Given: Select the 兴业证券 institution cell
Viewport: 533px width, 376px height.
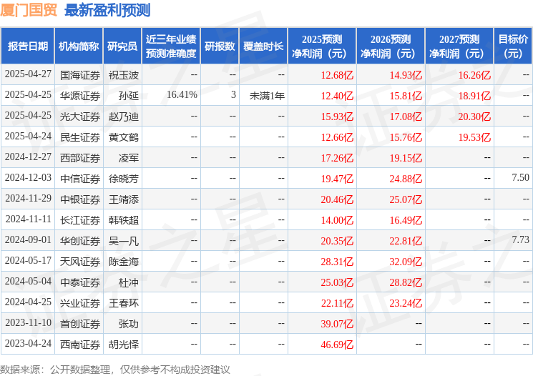Looking at the screenshot, I should (80, 303).
